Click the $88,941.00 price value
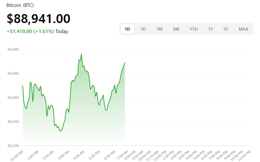Image resolution: width=260 pixels, height=162 pixels. [39, 19]
